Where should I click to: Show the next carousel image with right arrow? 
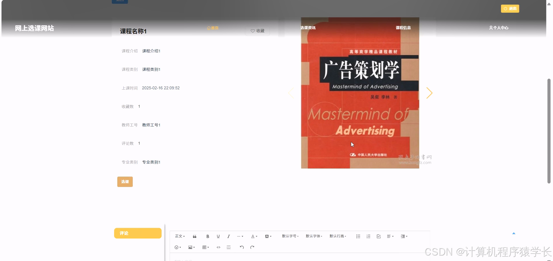[x=429, y=93]
